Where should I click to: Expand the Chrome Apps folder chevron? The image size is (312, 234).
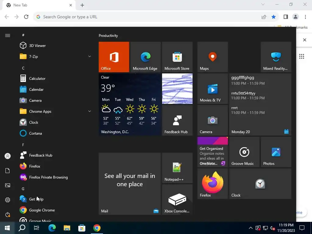tap(90, 111)
